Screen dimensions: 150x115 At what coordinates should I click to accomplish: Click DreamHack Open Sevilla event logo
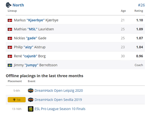[x=31, y=100]
